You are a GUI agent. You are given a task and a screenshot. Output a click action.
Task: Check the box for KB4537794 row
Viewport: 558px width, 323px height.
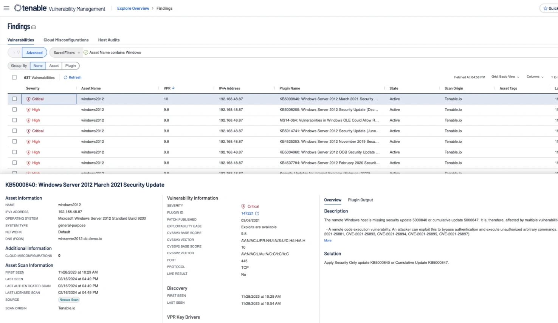pos(14,163)
